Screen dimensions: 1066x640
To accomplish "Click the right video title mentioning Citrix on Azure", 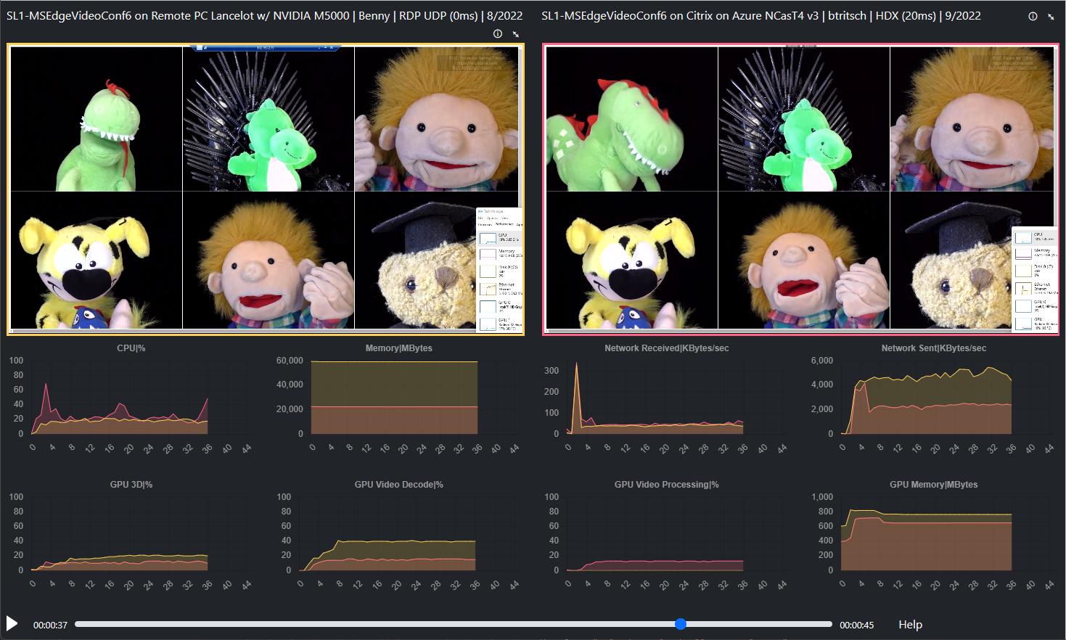I will 760,15.
